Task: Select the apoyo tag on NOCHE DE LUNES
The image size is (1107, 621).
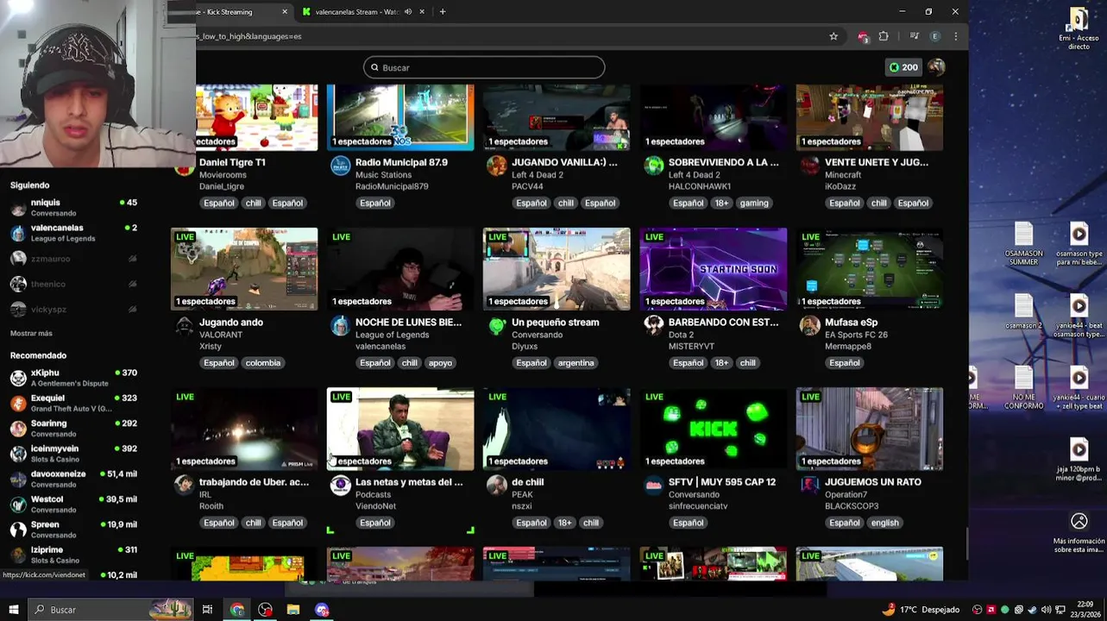Action: pos(440,363)
